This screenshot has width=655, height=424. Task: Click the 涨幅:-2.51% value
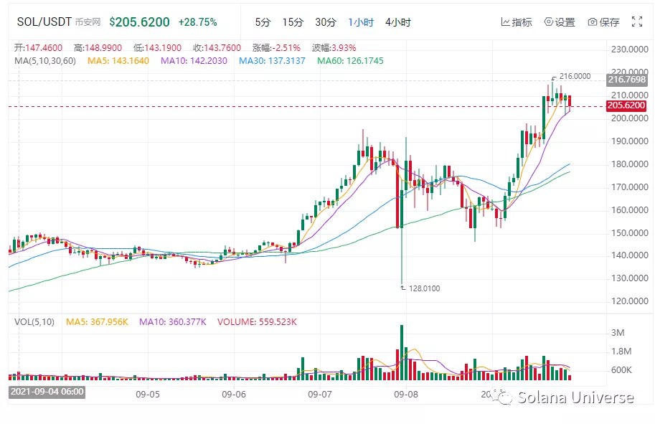click(276, 48)
